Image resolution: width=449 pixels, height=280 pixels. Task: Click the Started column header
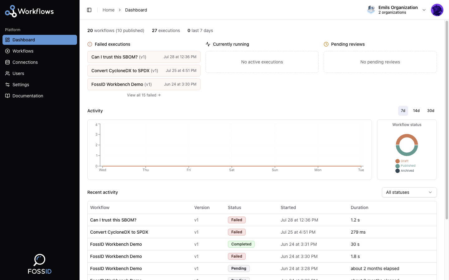288,208
